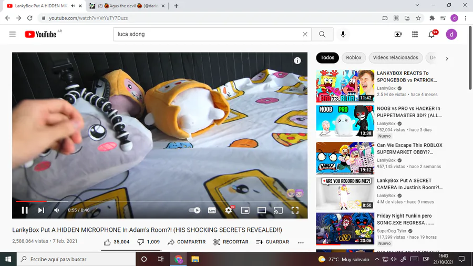Pause the playing video
The image size is (473, 266).
coord(25,210)
